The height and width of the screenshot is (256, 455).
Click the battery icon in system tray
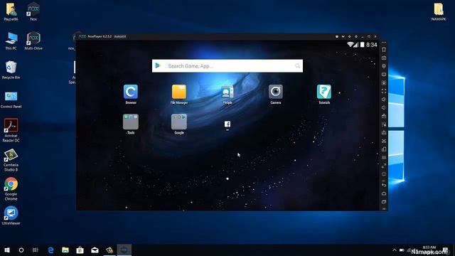[402, 250]
